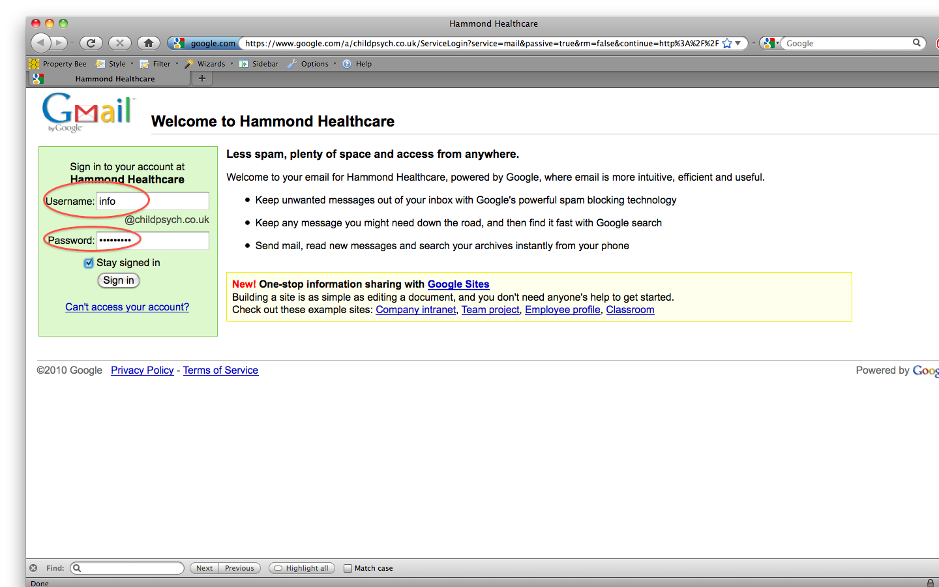
Task: Open the Filter toolbar menu
Action: point(155,64)
